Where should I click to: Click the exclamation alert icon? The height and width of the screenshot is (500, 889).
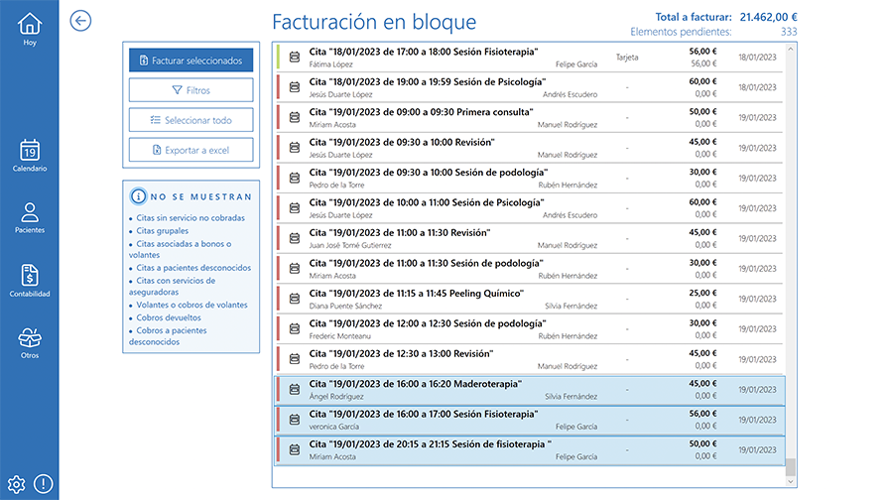coord(43,483)
